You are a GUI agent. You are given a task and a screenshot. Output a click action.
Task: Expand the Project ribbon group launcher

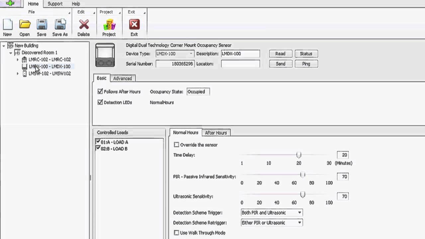tap(120, 13)
